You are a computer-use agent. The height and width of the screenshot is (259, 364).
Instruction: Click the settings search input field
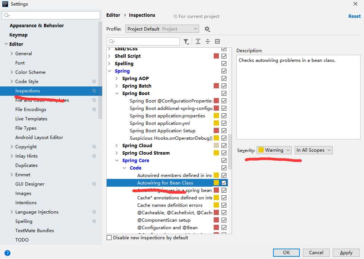coord(51,15)
